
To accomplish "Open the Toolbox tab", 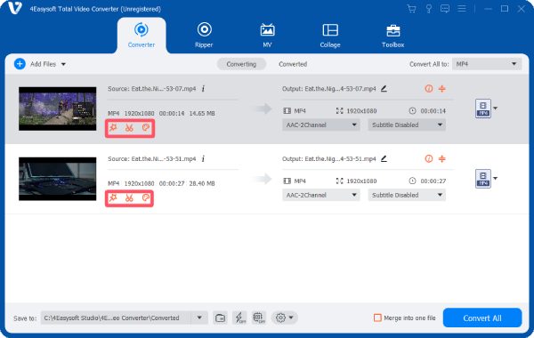I will pos(393,36).
